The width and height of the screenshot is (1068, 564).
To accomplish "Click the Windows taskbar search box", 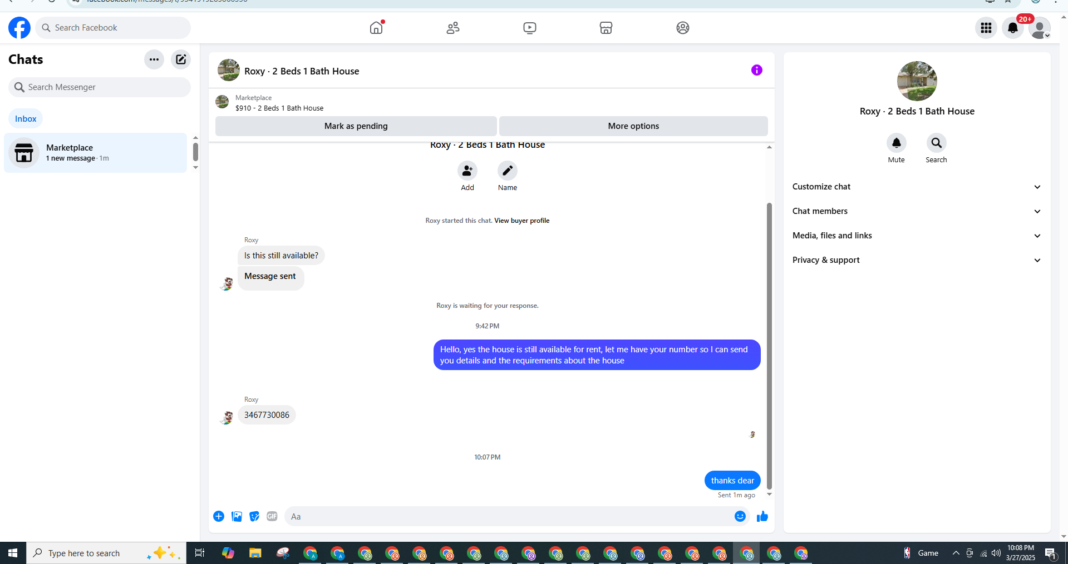I will coord(106,553).
